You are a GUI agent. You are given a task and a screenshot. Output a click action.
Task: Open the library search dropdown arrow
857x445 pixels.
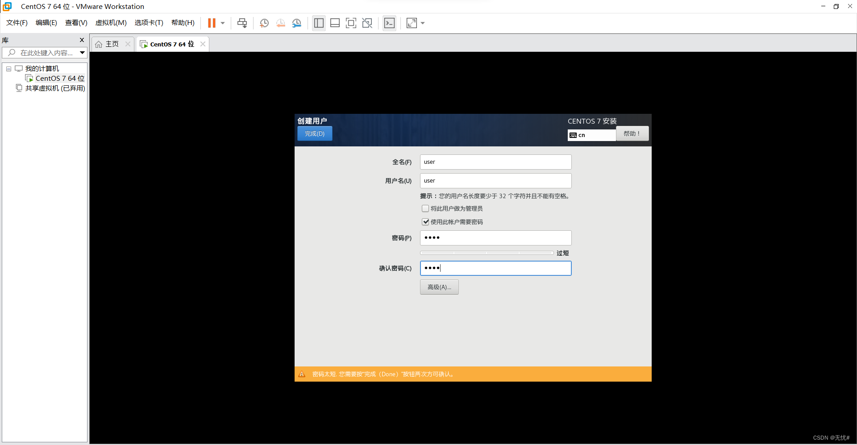(x=83, y=53)
